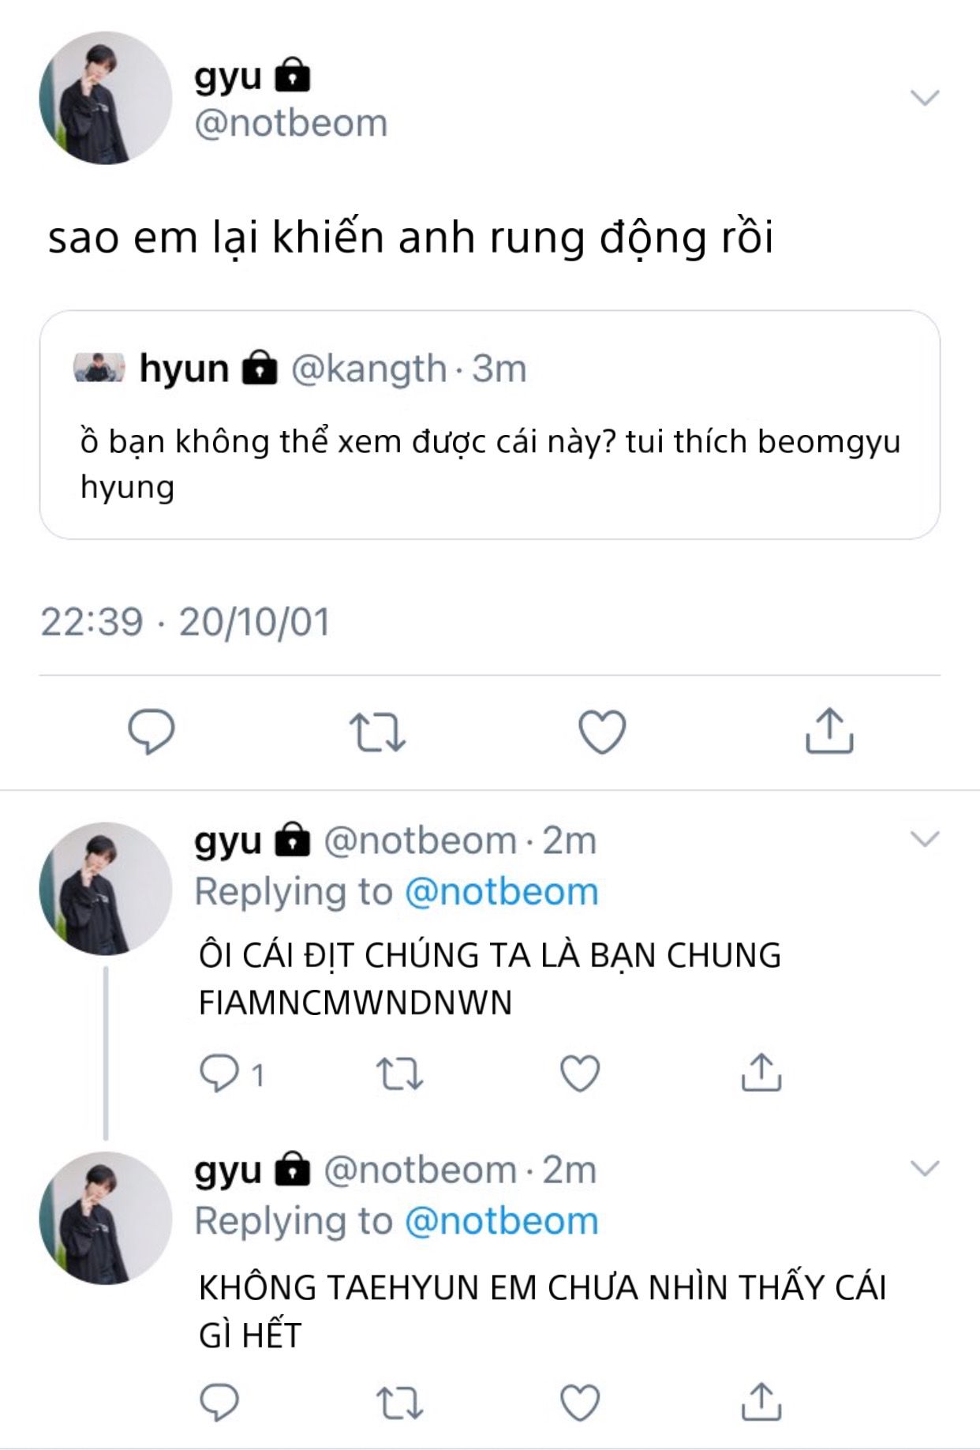Reply to the main tweet
The image size is (980, 1450).
coord(151,732)
